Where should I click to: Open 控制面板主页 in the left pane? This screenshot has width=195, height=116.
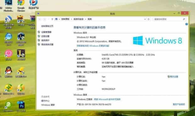pos(47,26)
